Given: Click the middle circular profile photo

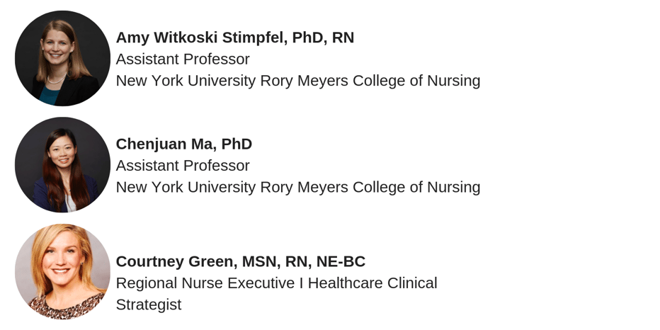Looking at the screenshot, I should pyautogui.click(x=62, y=164).
